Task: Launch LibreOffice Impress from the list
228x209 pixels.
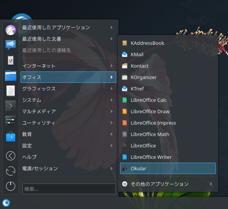Action: coord(168,123)
